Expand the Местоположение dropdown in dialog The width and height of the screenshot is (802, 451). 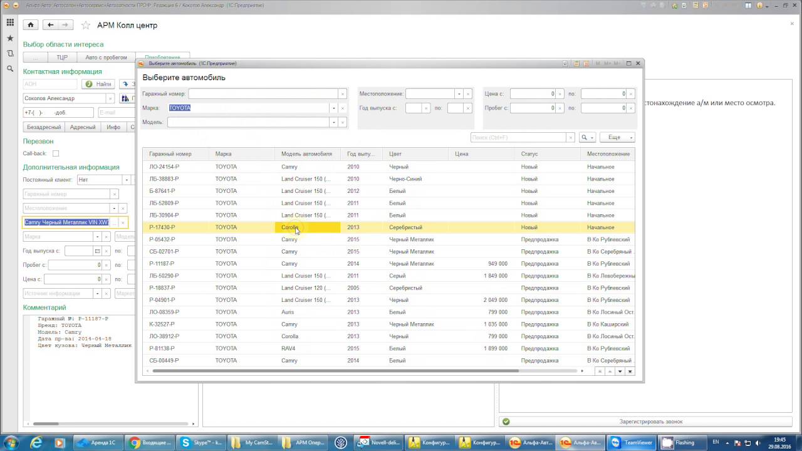[459, 94]
